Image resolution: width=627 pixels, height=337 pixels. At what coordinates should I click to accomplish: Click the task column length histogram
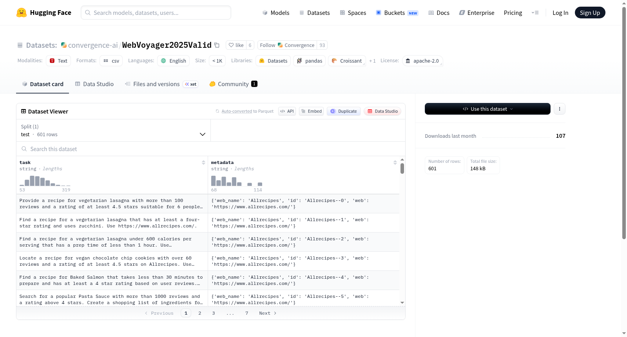45,180
